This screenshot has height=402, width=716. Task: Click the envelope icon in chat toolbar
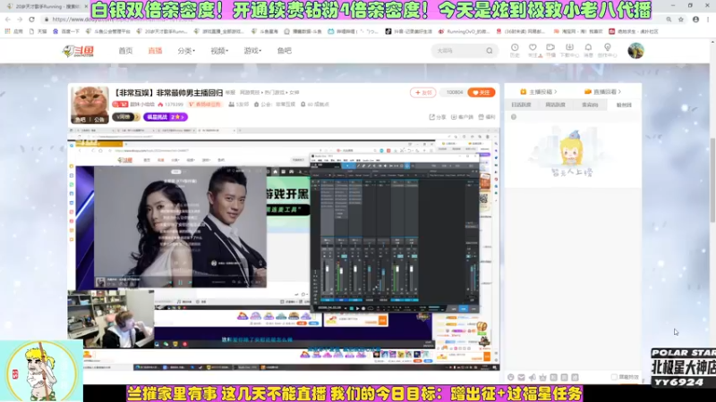(521, 377)
